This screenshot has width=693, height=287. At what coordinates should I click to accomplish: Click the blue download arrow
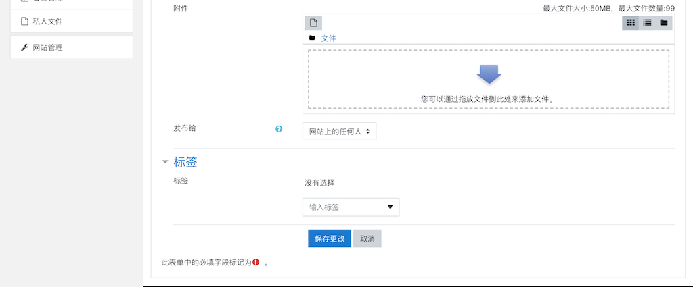tap(489, 74)
